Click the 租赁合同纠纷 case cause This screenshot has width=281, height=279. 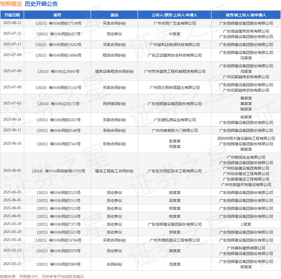pyautogui.click(x=114, y=55)
